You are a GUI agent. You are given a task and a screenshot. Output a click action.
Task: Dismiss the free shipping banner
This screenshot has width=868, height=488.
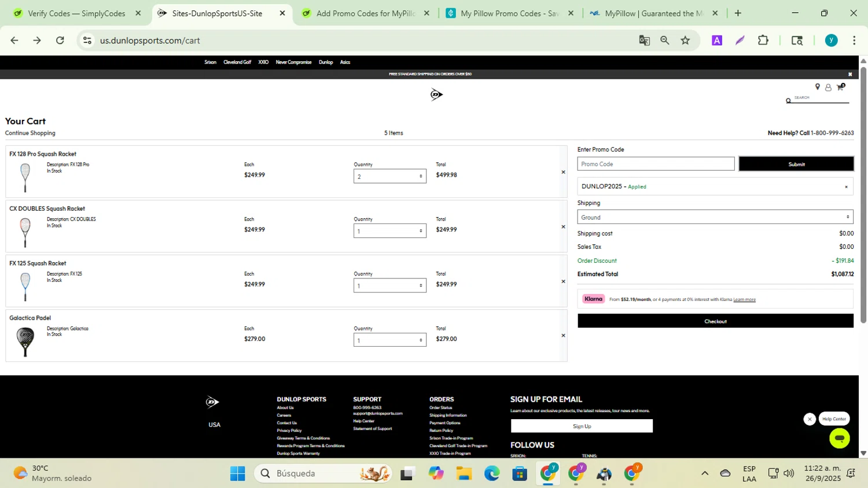(850, 74)
